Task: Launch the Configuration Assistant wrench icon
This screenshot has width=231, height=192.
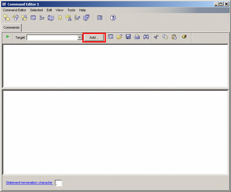Action: click(77, 18)
